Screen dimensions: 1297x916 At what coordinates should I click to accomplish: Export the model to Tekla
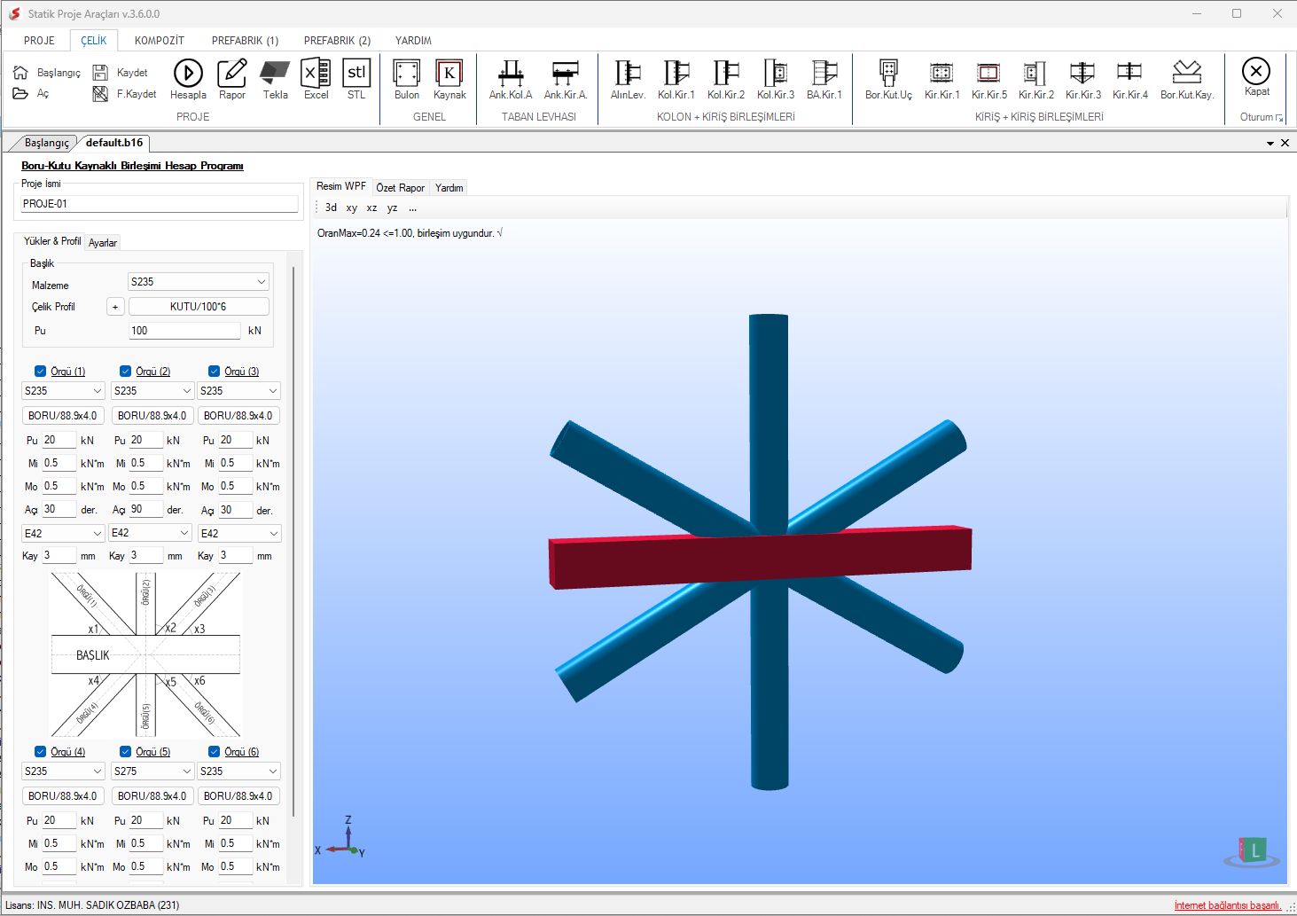pos(276,80)
